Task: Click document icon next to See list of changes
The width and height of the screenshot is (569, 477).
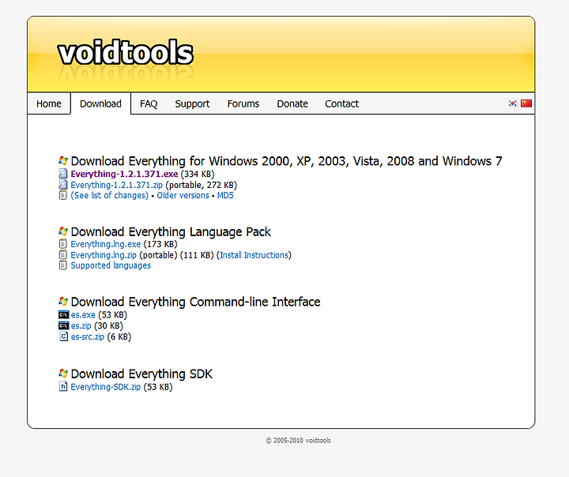Action: pyautogui.click(x=63, y=195)
